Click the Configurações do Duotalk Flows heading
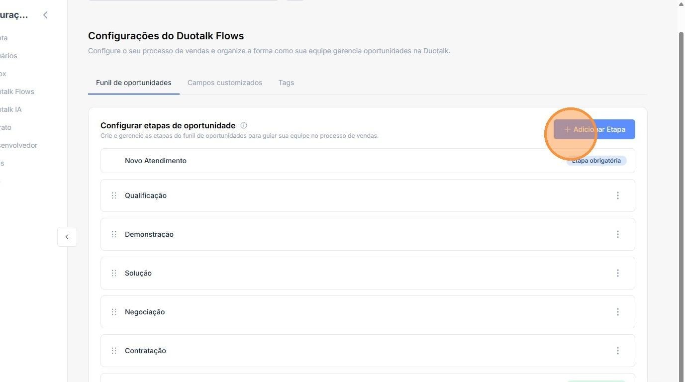 [x=166, y=36]
